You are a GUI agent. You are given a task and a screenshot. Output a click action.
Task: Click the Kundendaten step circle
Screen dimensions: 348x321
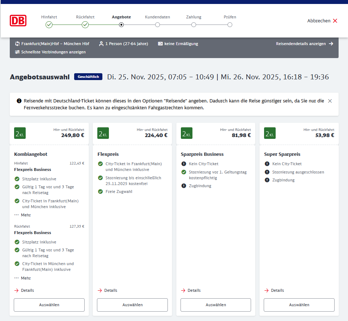click(157, 25)
